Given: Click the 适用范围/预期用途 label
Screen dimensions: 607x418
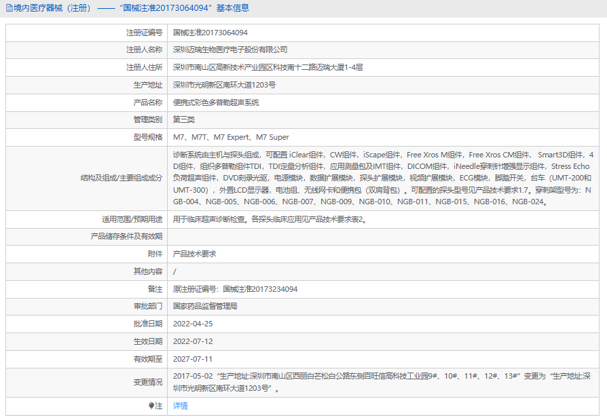Looking at the screenshot, I should pos(132,219).
